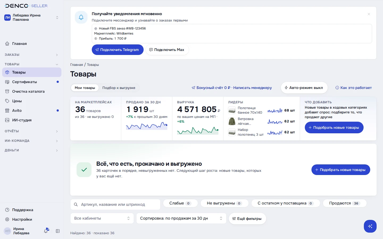Toggle the Слабые filter chip
This screenshot has height=239, width=383.
point(180,203)
